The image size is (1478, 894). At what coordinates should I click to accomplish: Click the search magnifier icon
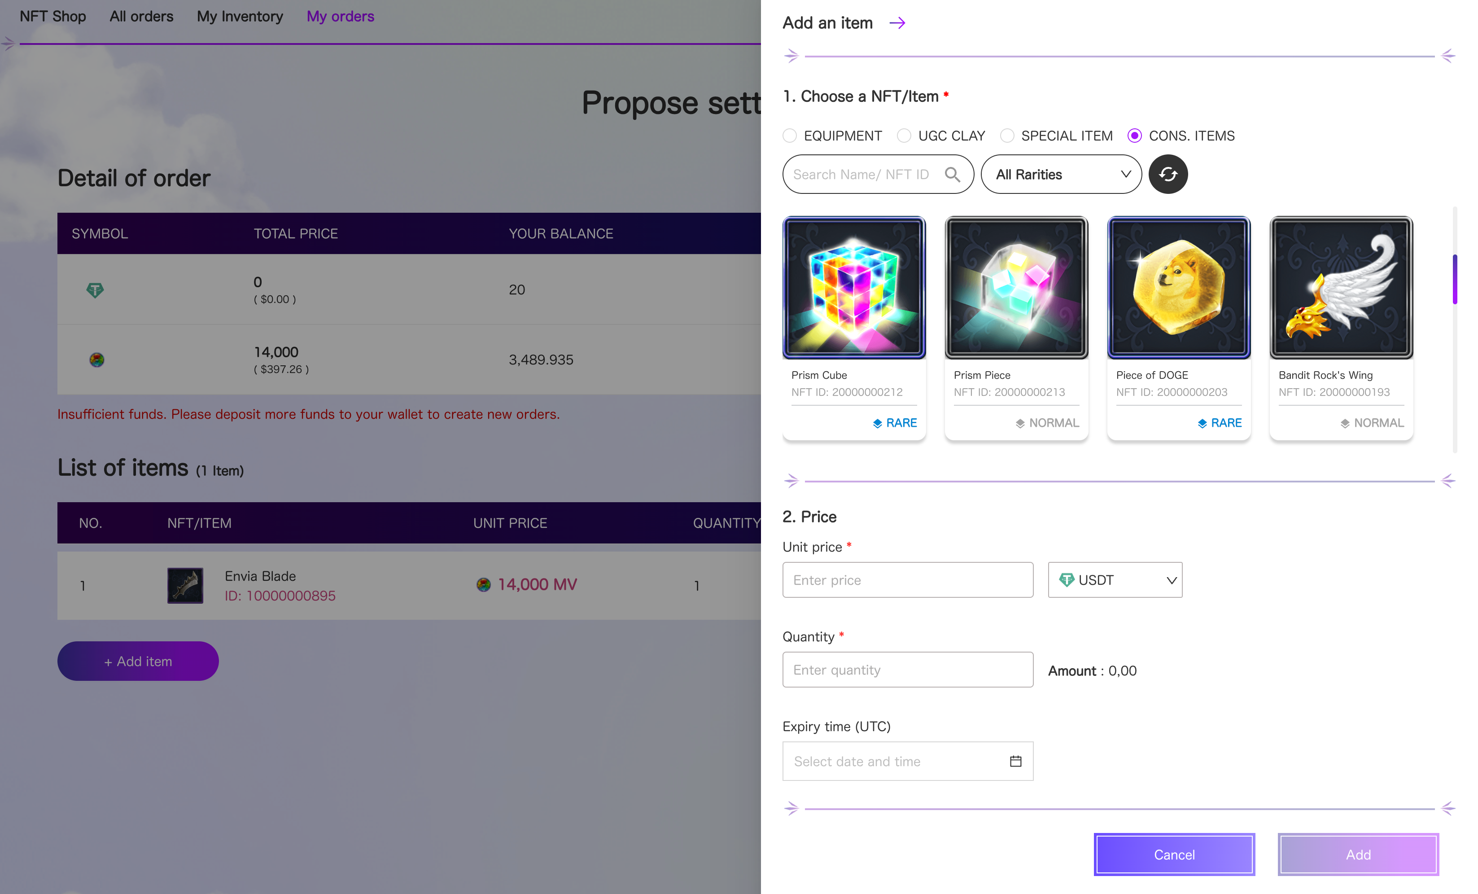click(951, 174)
